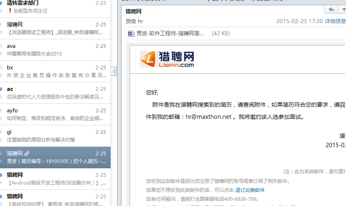The image size is (346, 206).
Task: Click the reply arrow button
Action: coord(331,9)
